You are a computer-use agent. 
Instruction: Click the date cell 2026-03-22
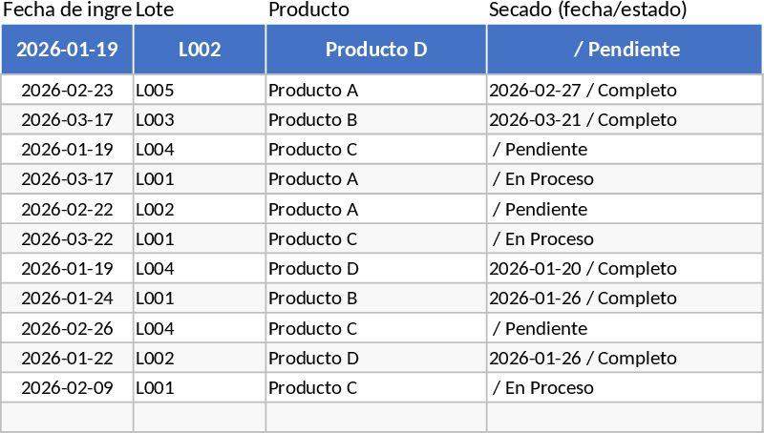pyautogui.click(x=67, y=239)
